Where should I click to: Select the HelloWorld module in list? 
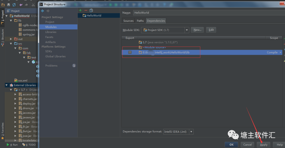coord(99,16)
